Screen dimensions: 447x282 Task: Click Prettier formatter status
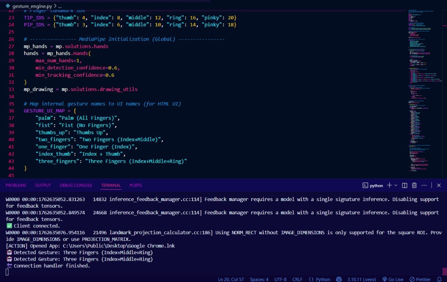point(420,279)
